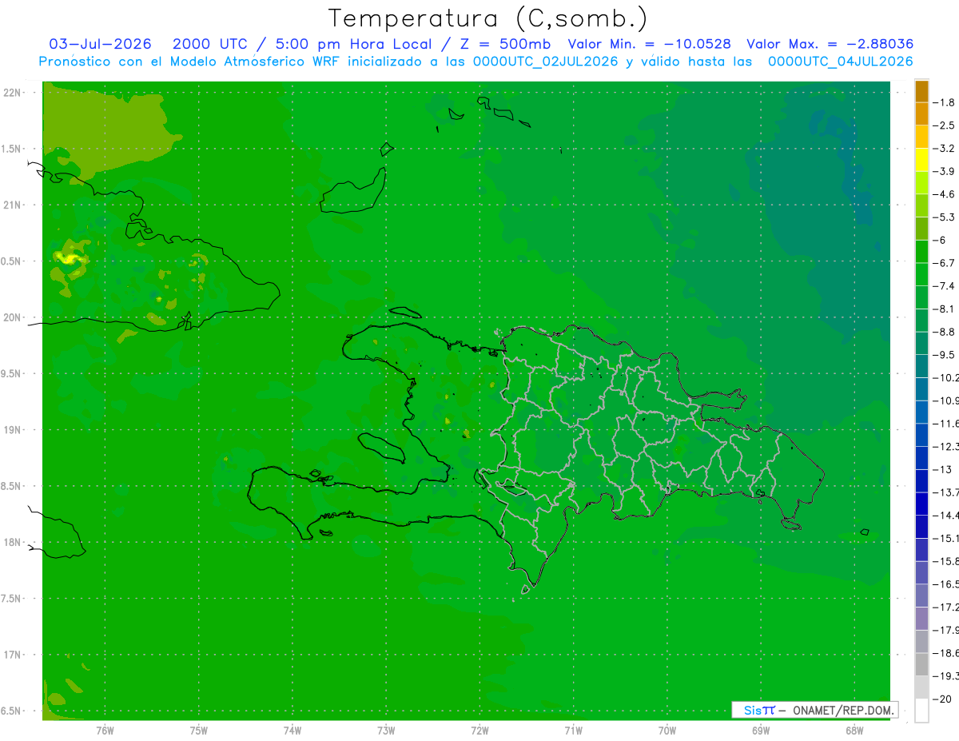Click the "17N" latitude axis label
This screenshot has width=959, height=741.
12,655
